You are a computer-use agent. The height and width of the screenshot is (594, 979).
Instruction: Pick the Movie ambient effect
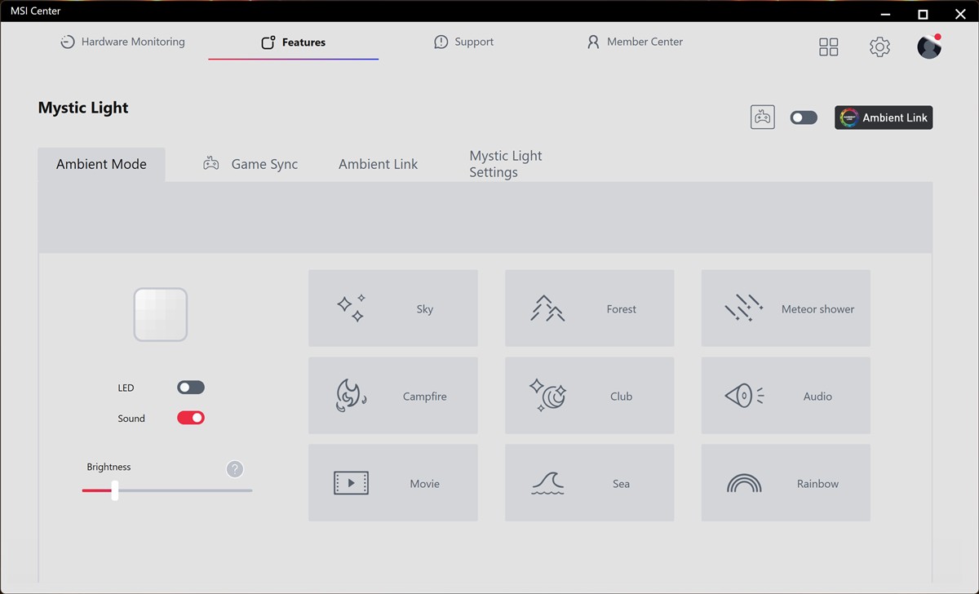pos(392,483)
